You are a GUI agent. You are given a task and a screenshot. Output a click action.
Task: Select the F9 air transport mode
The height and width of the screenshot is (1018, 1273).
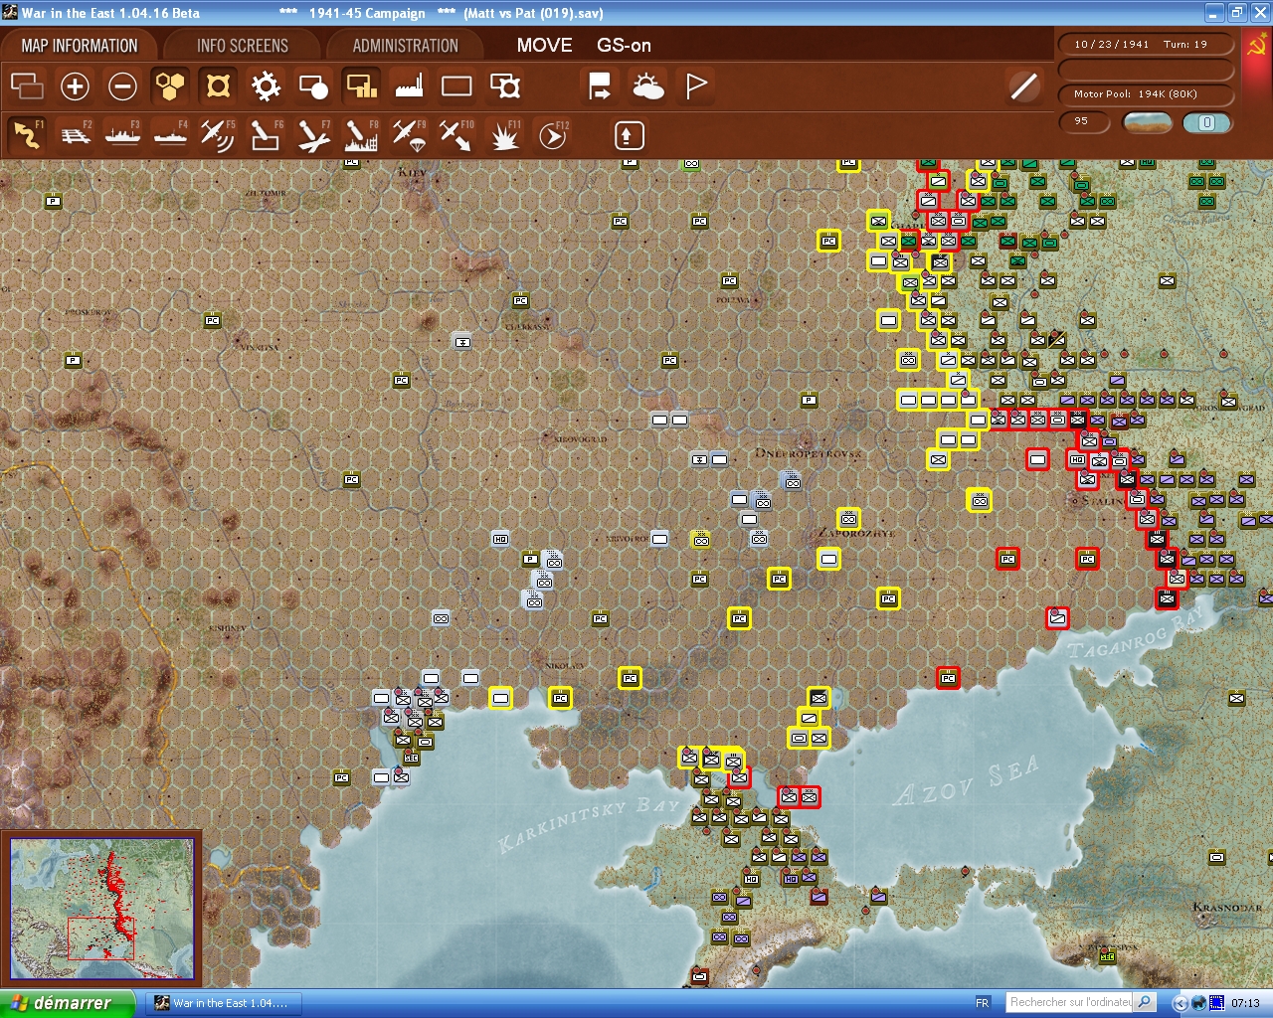click(x=409, y=135)
